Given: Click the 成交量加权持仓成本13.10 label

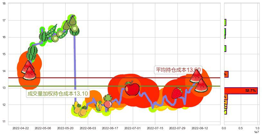Looking at the screenshot, I should [58, 93].
